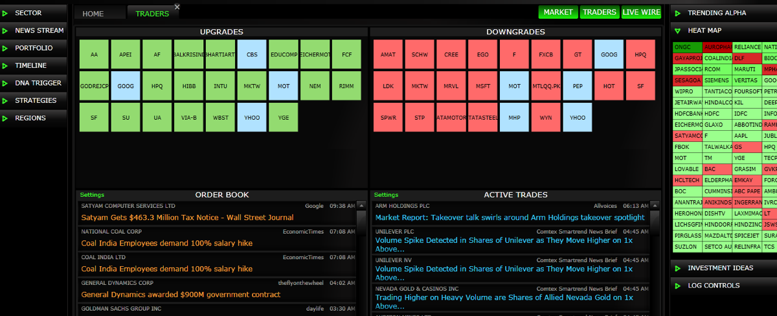
Task: Click the green TRADERS button at top right
Action: coord(599,12)
